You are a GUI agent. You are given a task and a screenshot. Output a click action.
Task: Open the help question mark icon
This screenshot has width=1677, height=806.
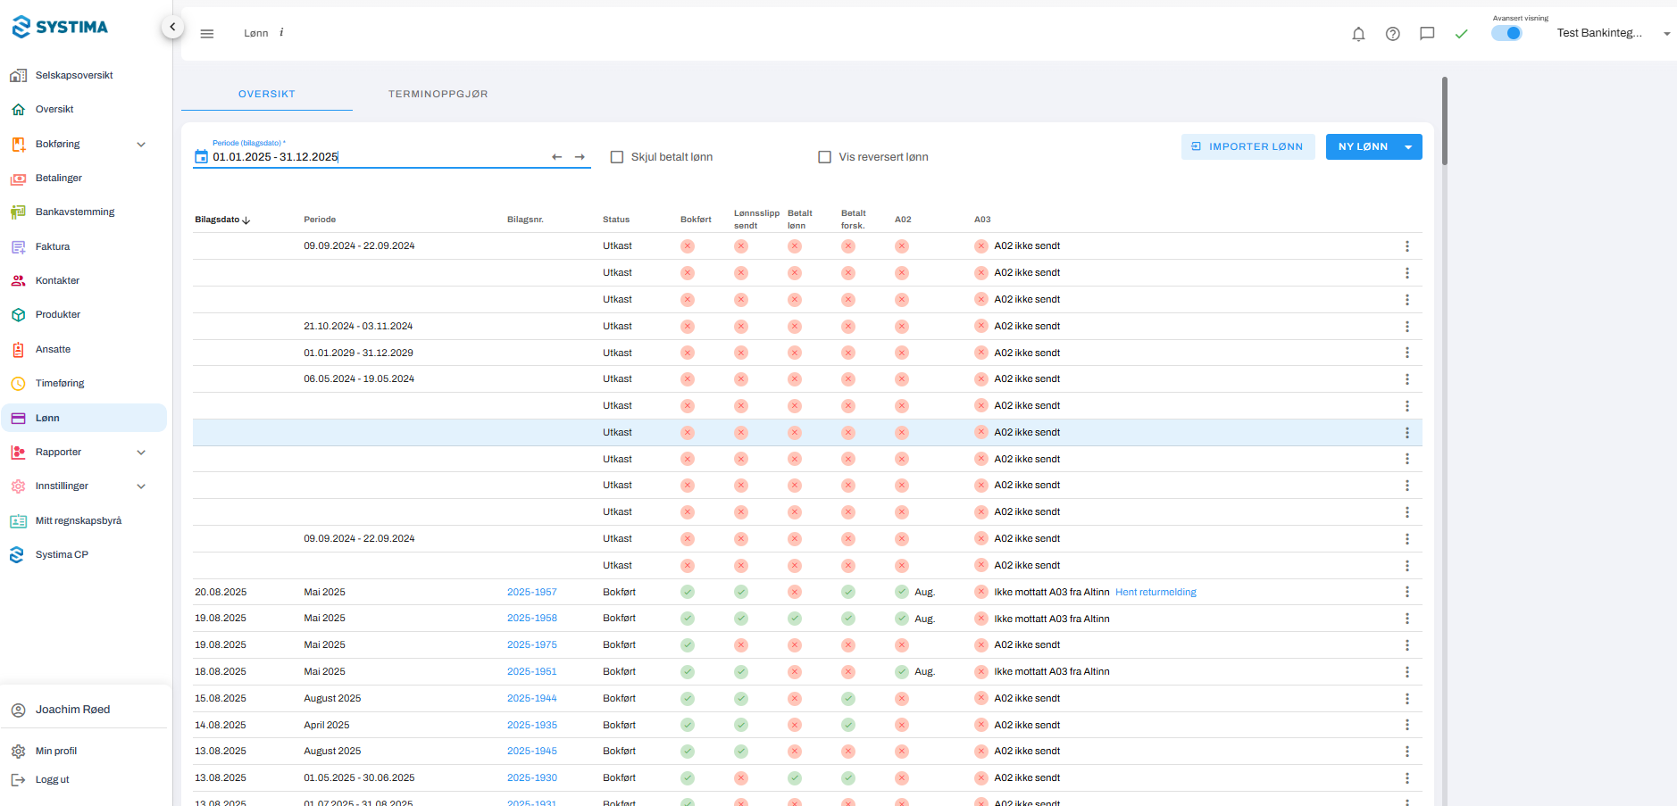(1392, 34)
